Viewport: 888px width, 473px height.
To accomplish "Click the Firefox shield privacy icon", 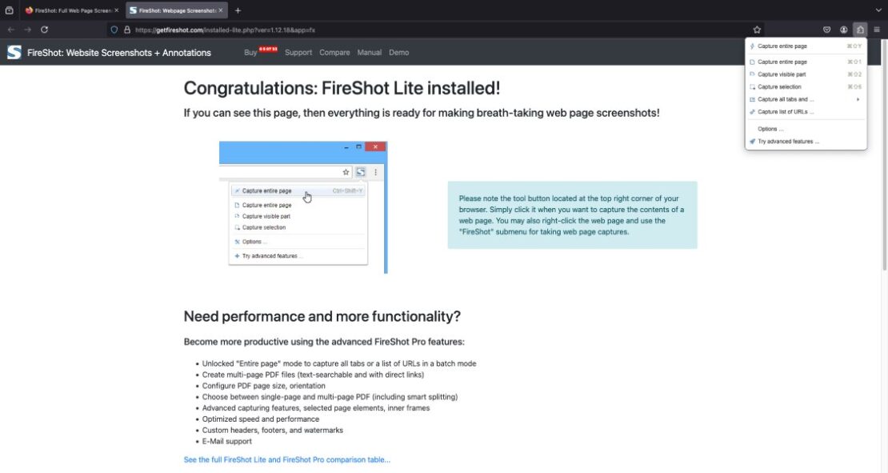I will (x=827, y=29).
